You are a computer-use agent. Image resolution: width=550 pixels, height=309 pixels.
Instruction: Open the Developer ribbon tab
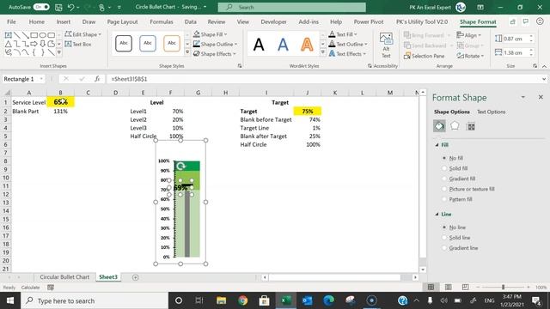273,21
